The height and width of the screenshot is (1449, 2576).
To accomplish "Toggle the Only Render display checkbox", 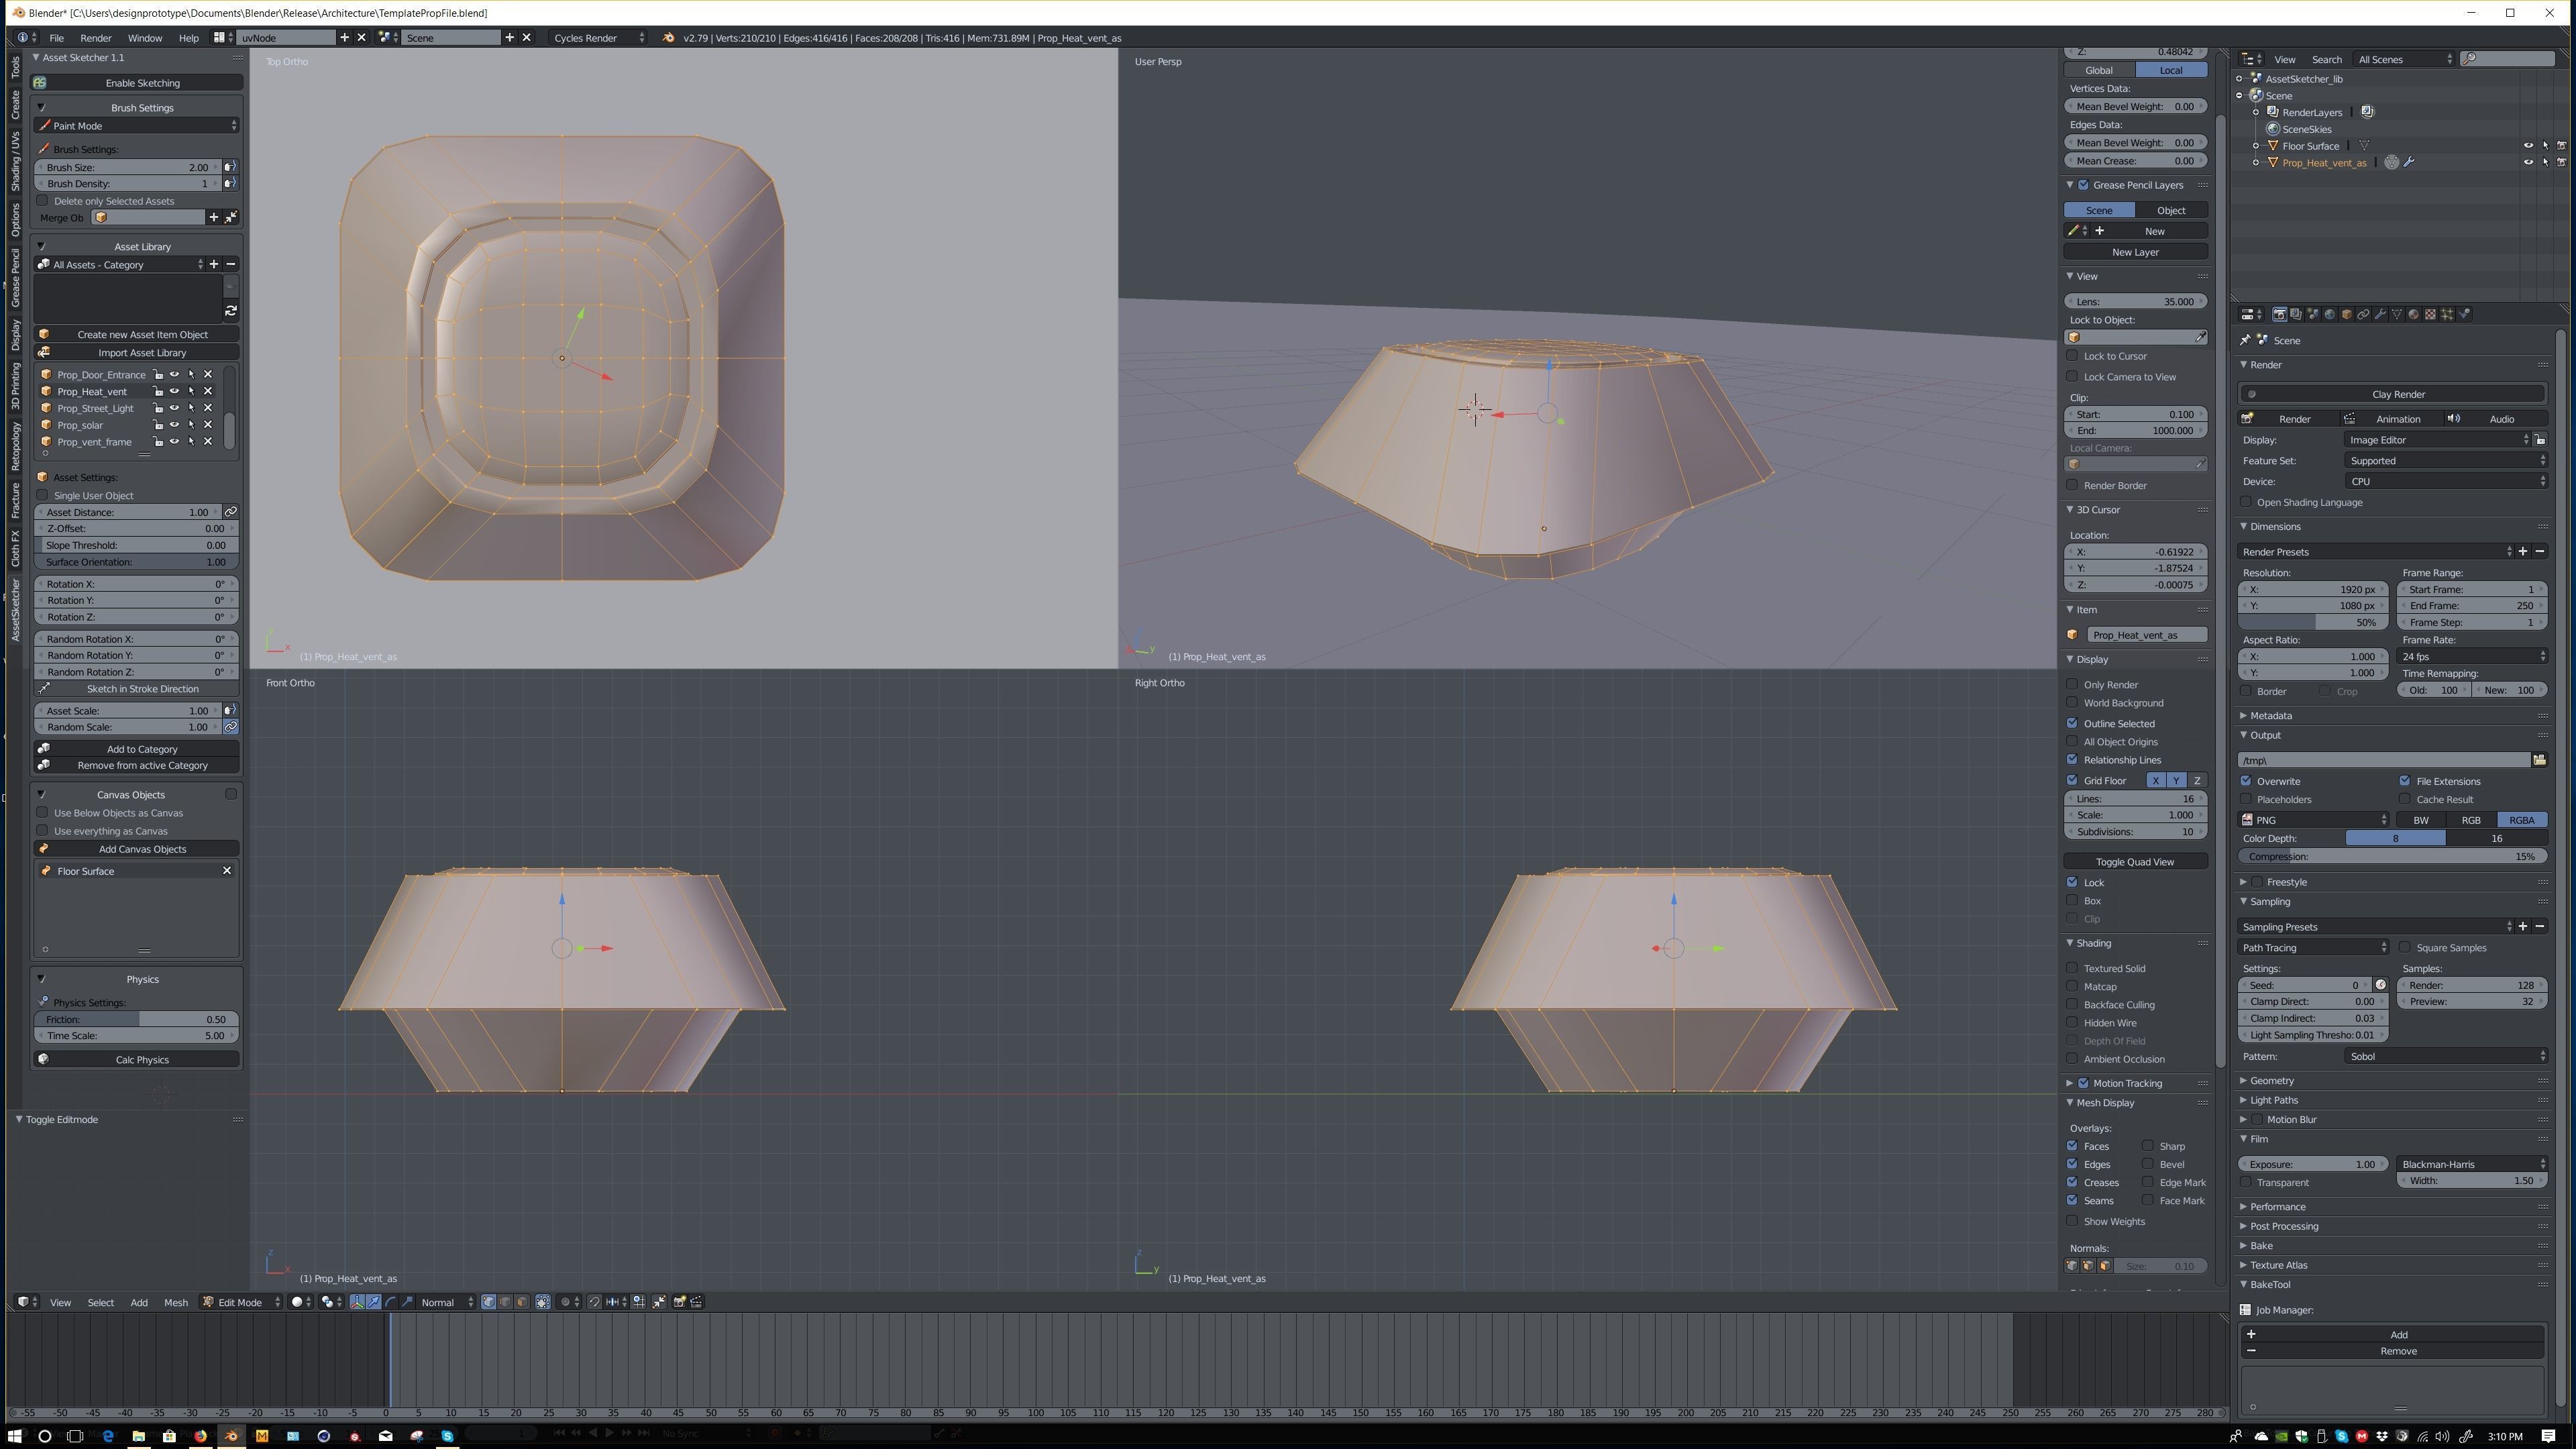I will click(2073, 685).
